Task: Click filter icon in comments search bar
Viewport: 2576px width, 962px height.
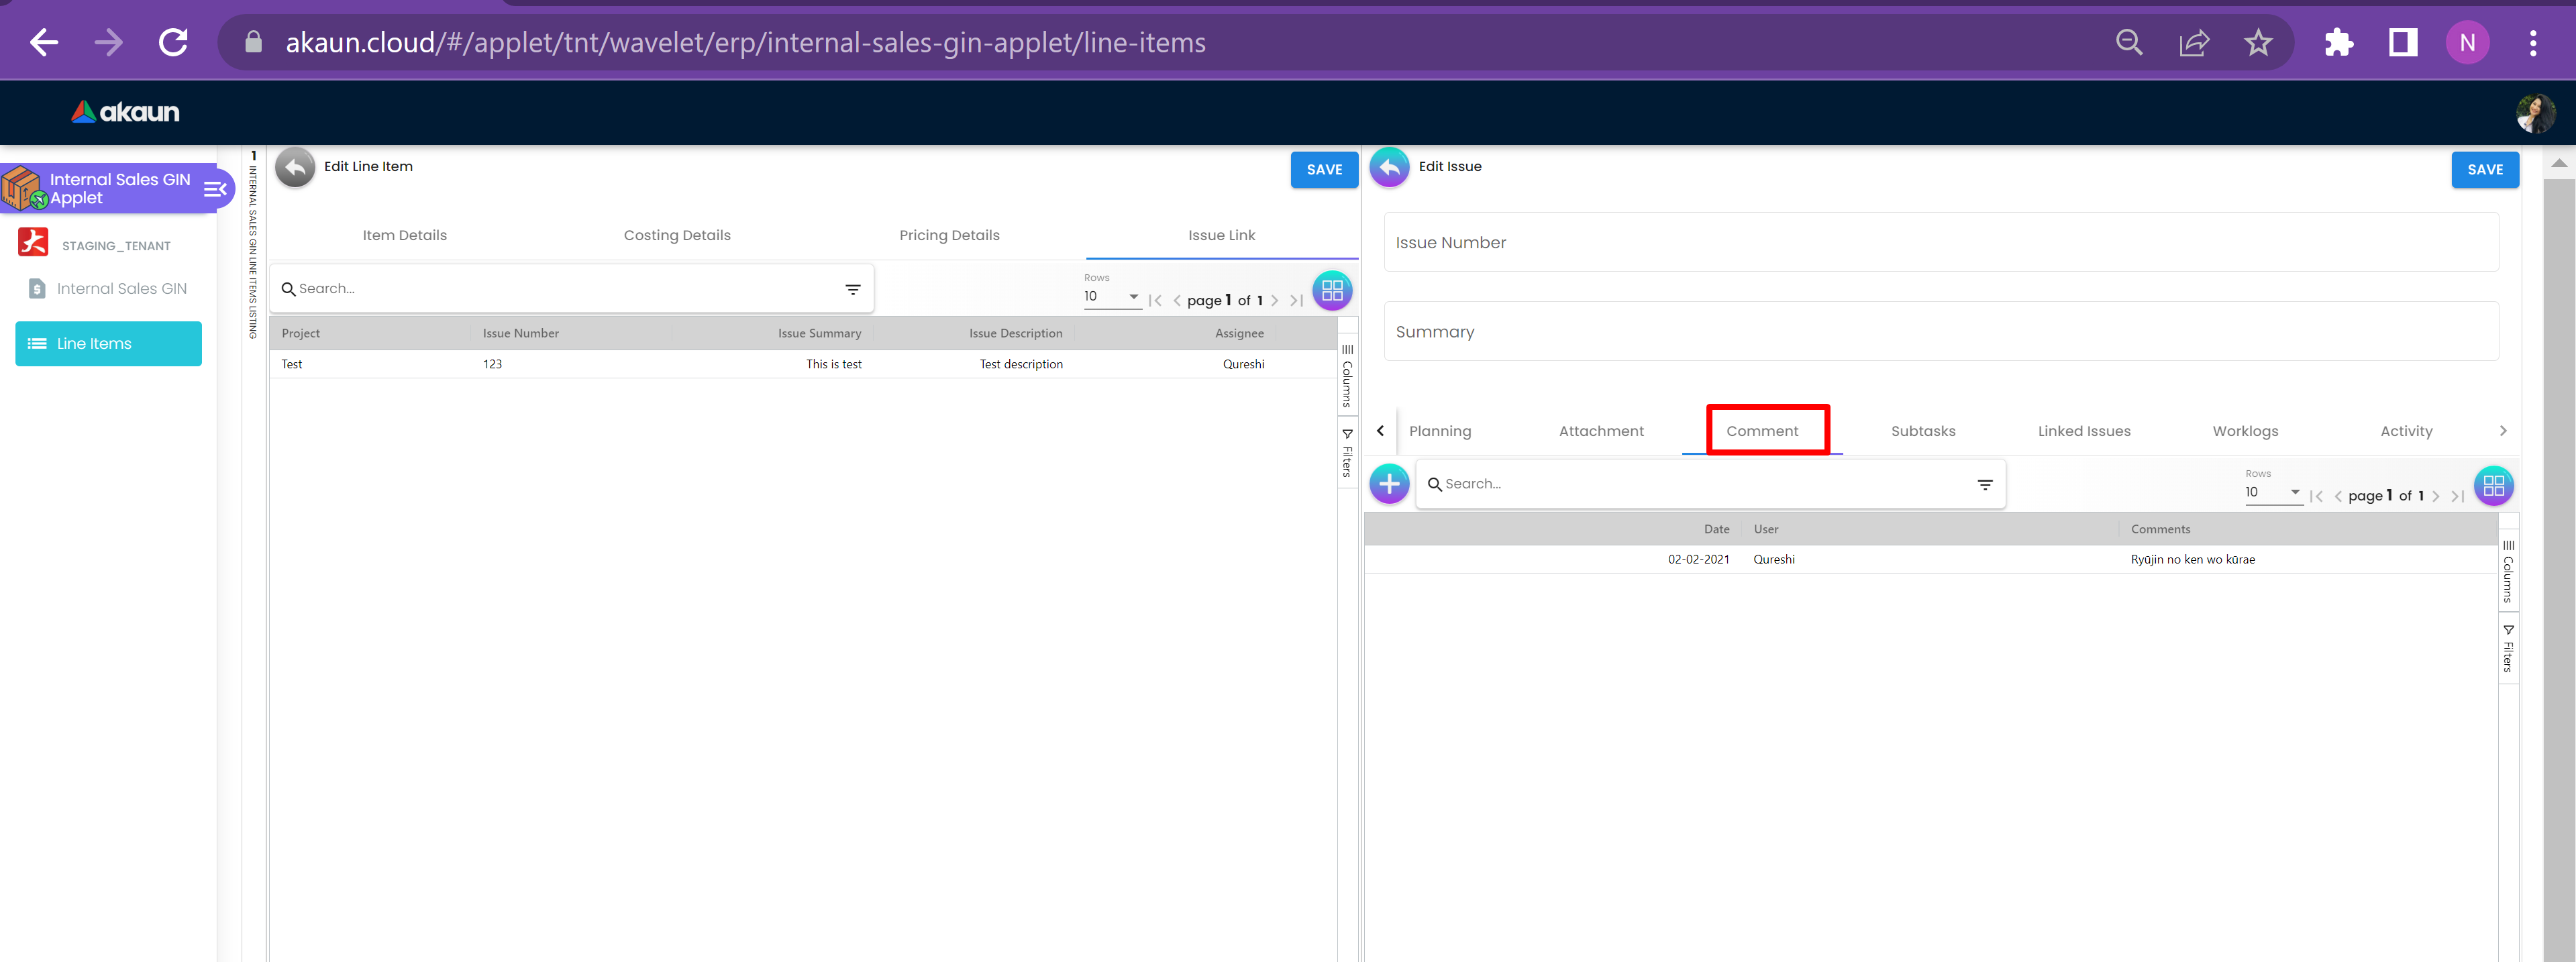Action: click(x=1985, y=485)
